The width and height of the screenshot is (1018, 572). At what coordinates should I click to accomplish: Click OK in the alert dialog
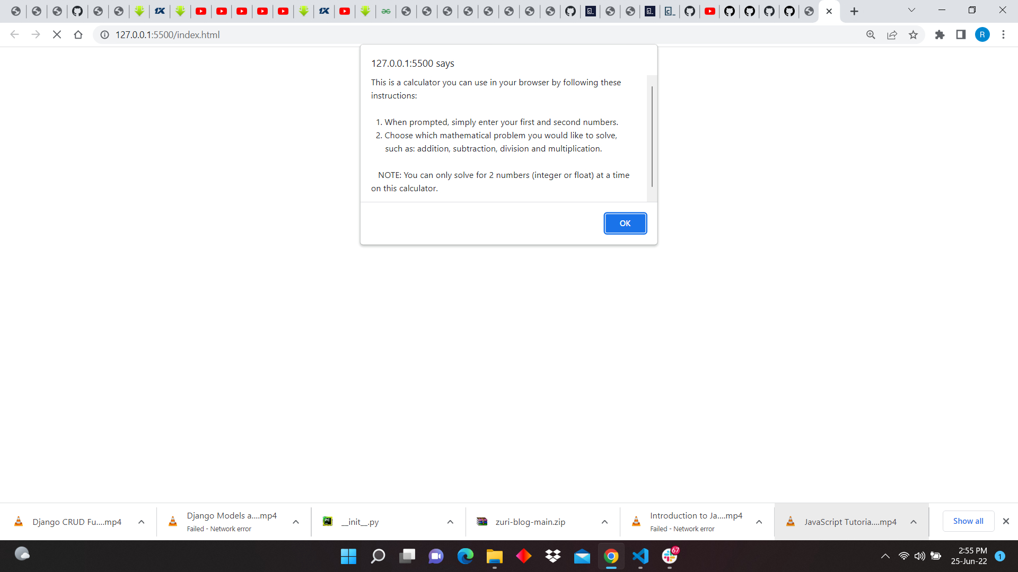point(625,223)
